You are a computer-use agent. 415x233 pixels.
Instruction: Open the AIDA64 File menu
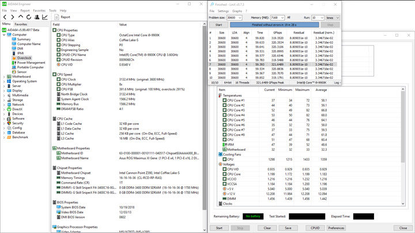point(4,10)
